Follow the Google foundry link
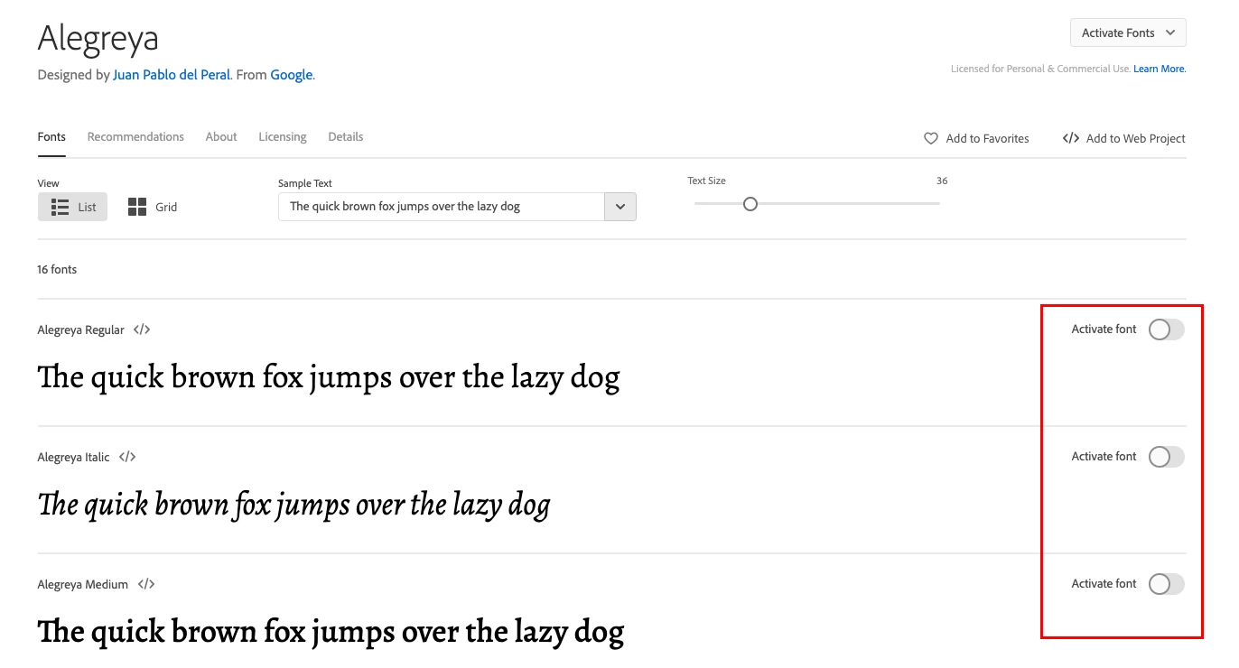 (x=291, y=75)
